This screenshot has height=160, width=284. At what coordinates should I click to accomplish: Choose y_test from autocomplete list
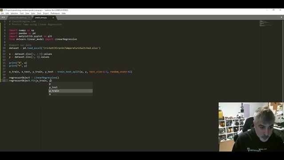click(x=71, y=87)
